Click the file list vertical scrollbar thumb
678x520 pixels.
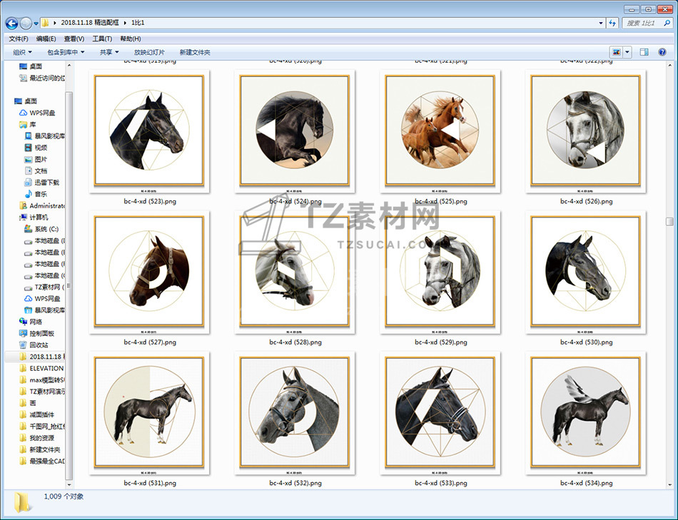click(669, 221)
